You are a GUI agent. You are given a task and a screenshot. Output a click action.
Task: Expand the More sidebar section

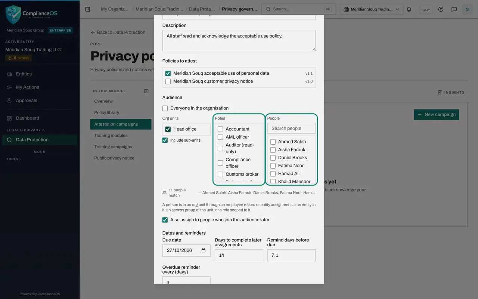40,152
